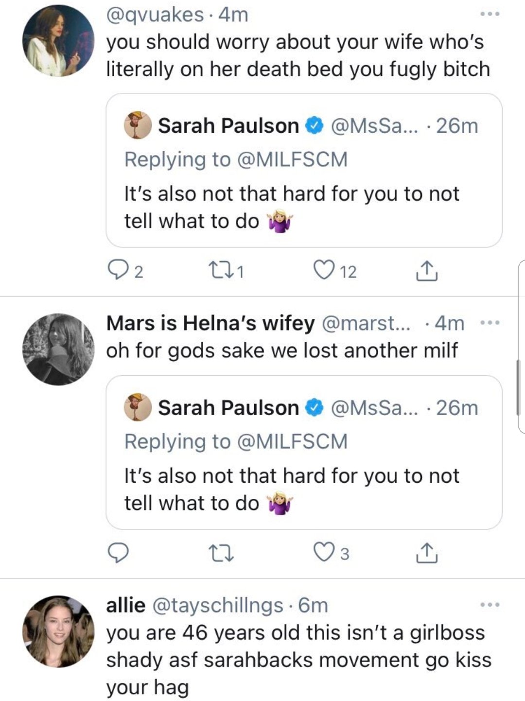This screenshot has height=701, width=525.
Task: View the @qvuakes profile picture
Action: [58, 40]
